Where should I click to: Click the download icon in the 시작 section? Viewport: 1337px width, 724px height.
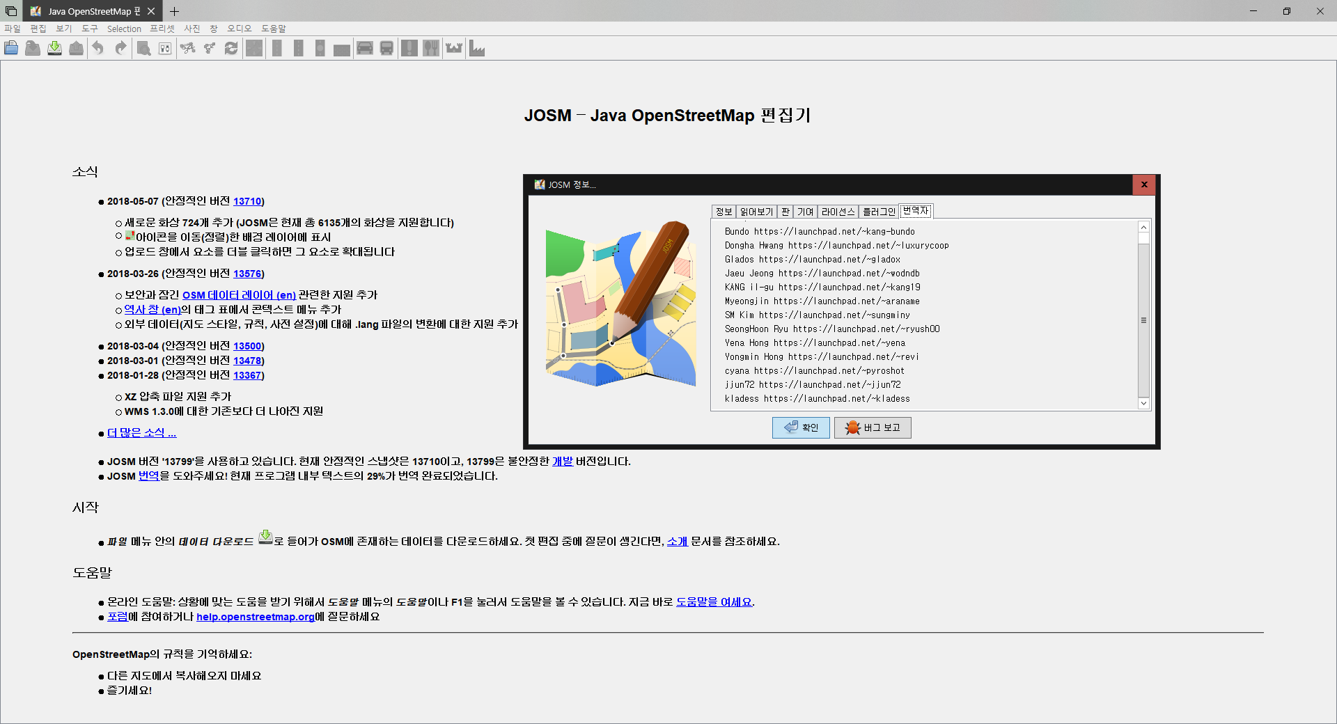click(265, 537)
